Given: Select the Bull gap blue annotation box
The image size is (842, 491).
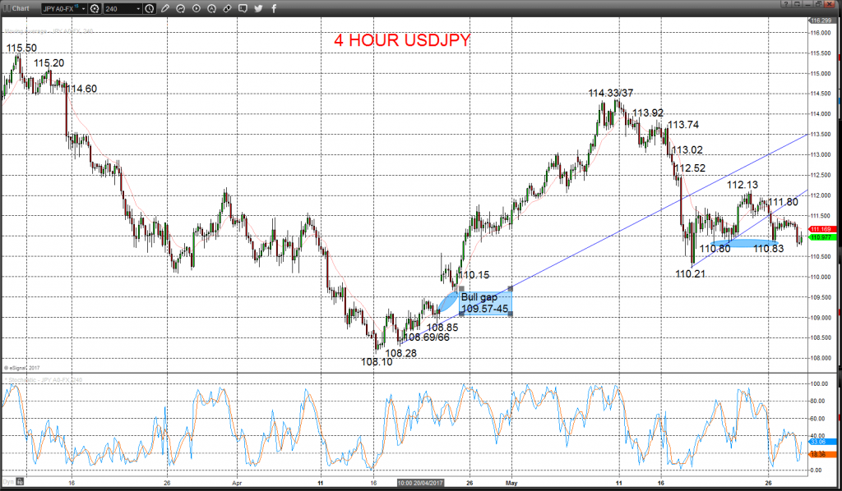Looking at the screenshot, I should (486, 302).
